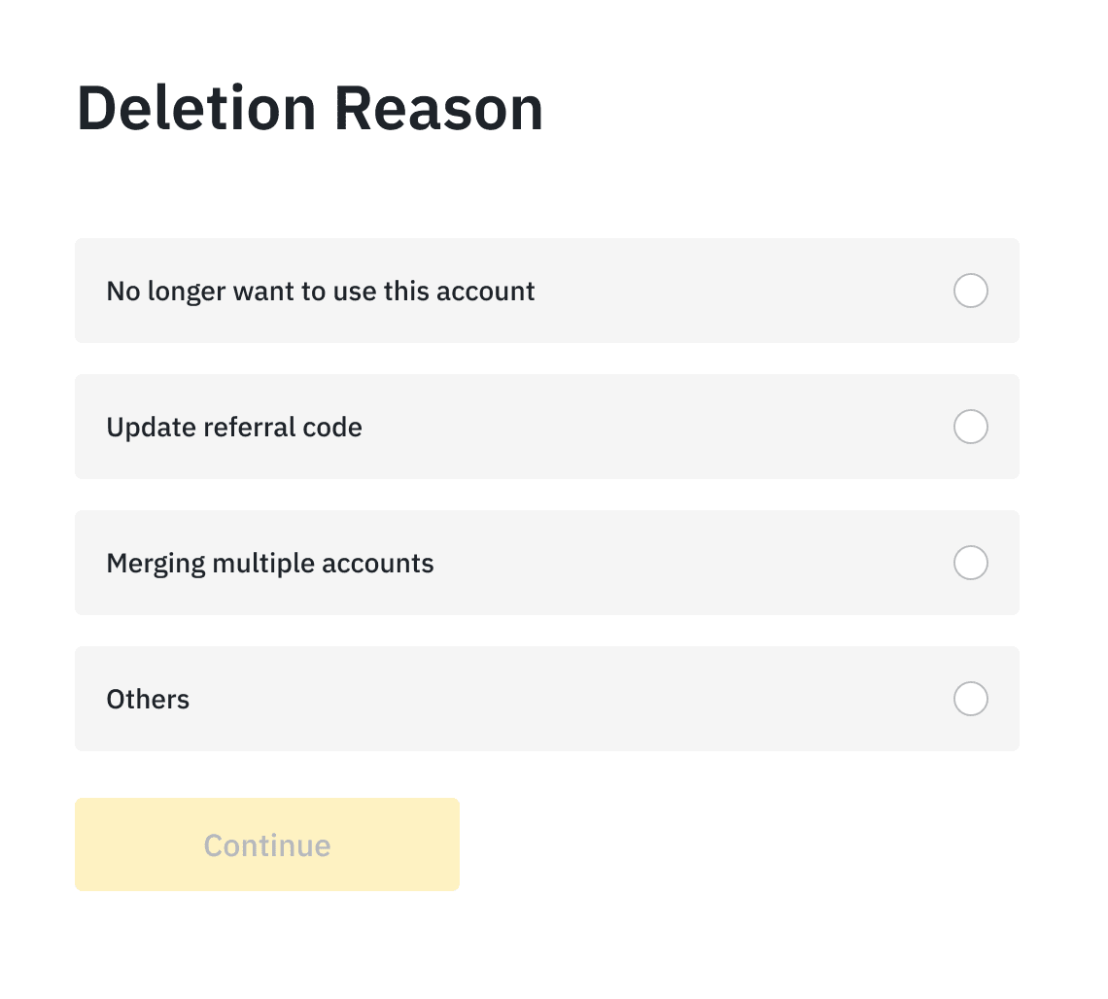Select the 'Merging multiple accounts' radio button
Viewport: 1108px width, 999px height.
(x=970, y=563)
